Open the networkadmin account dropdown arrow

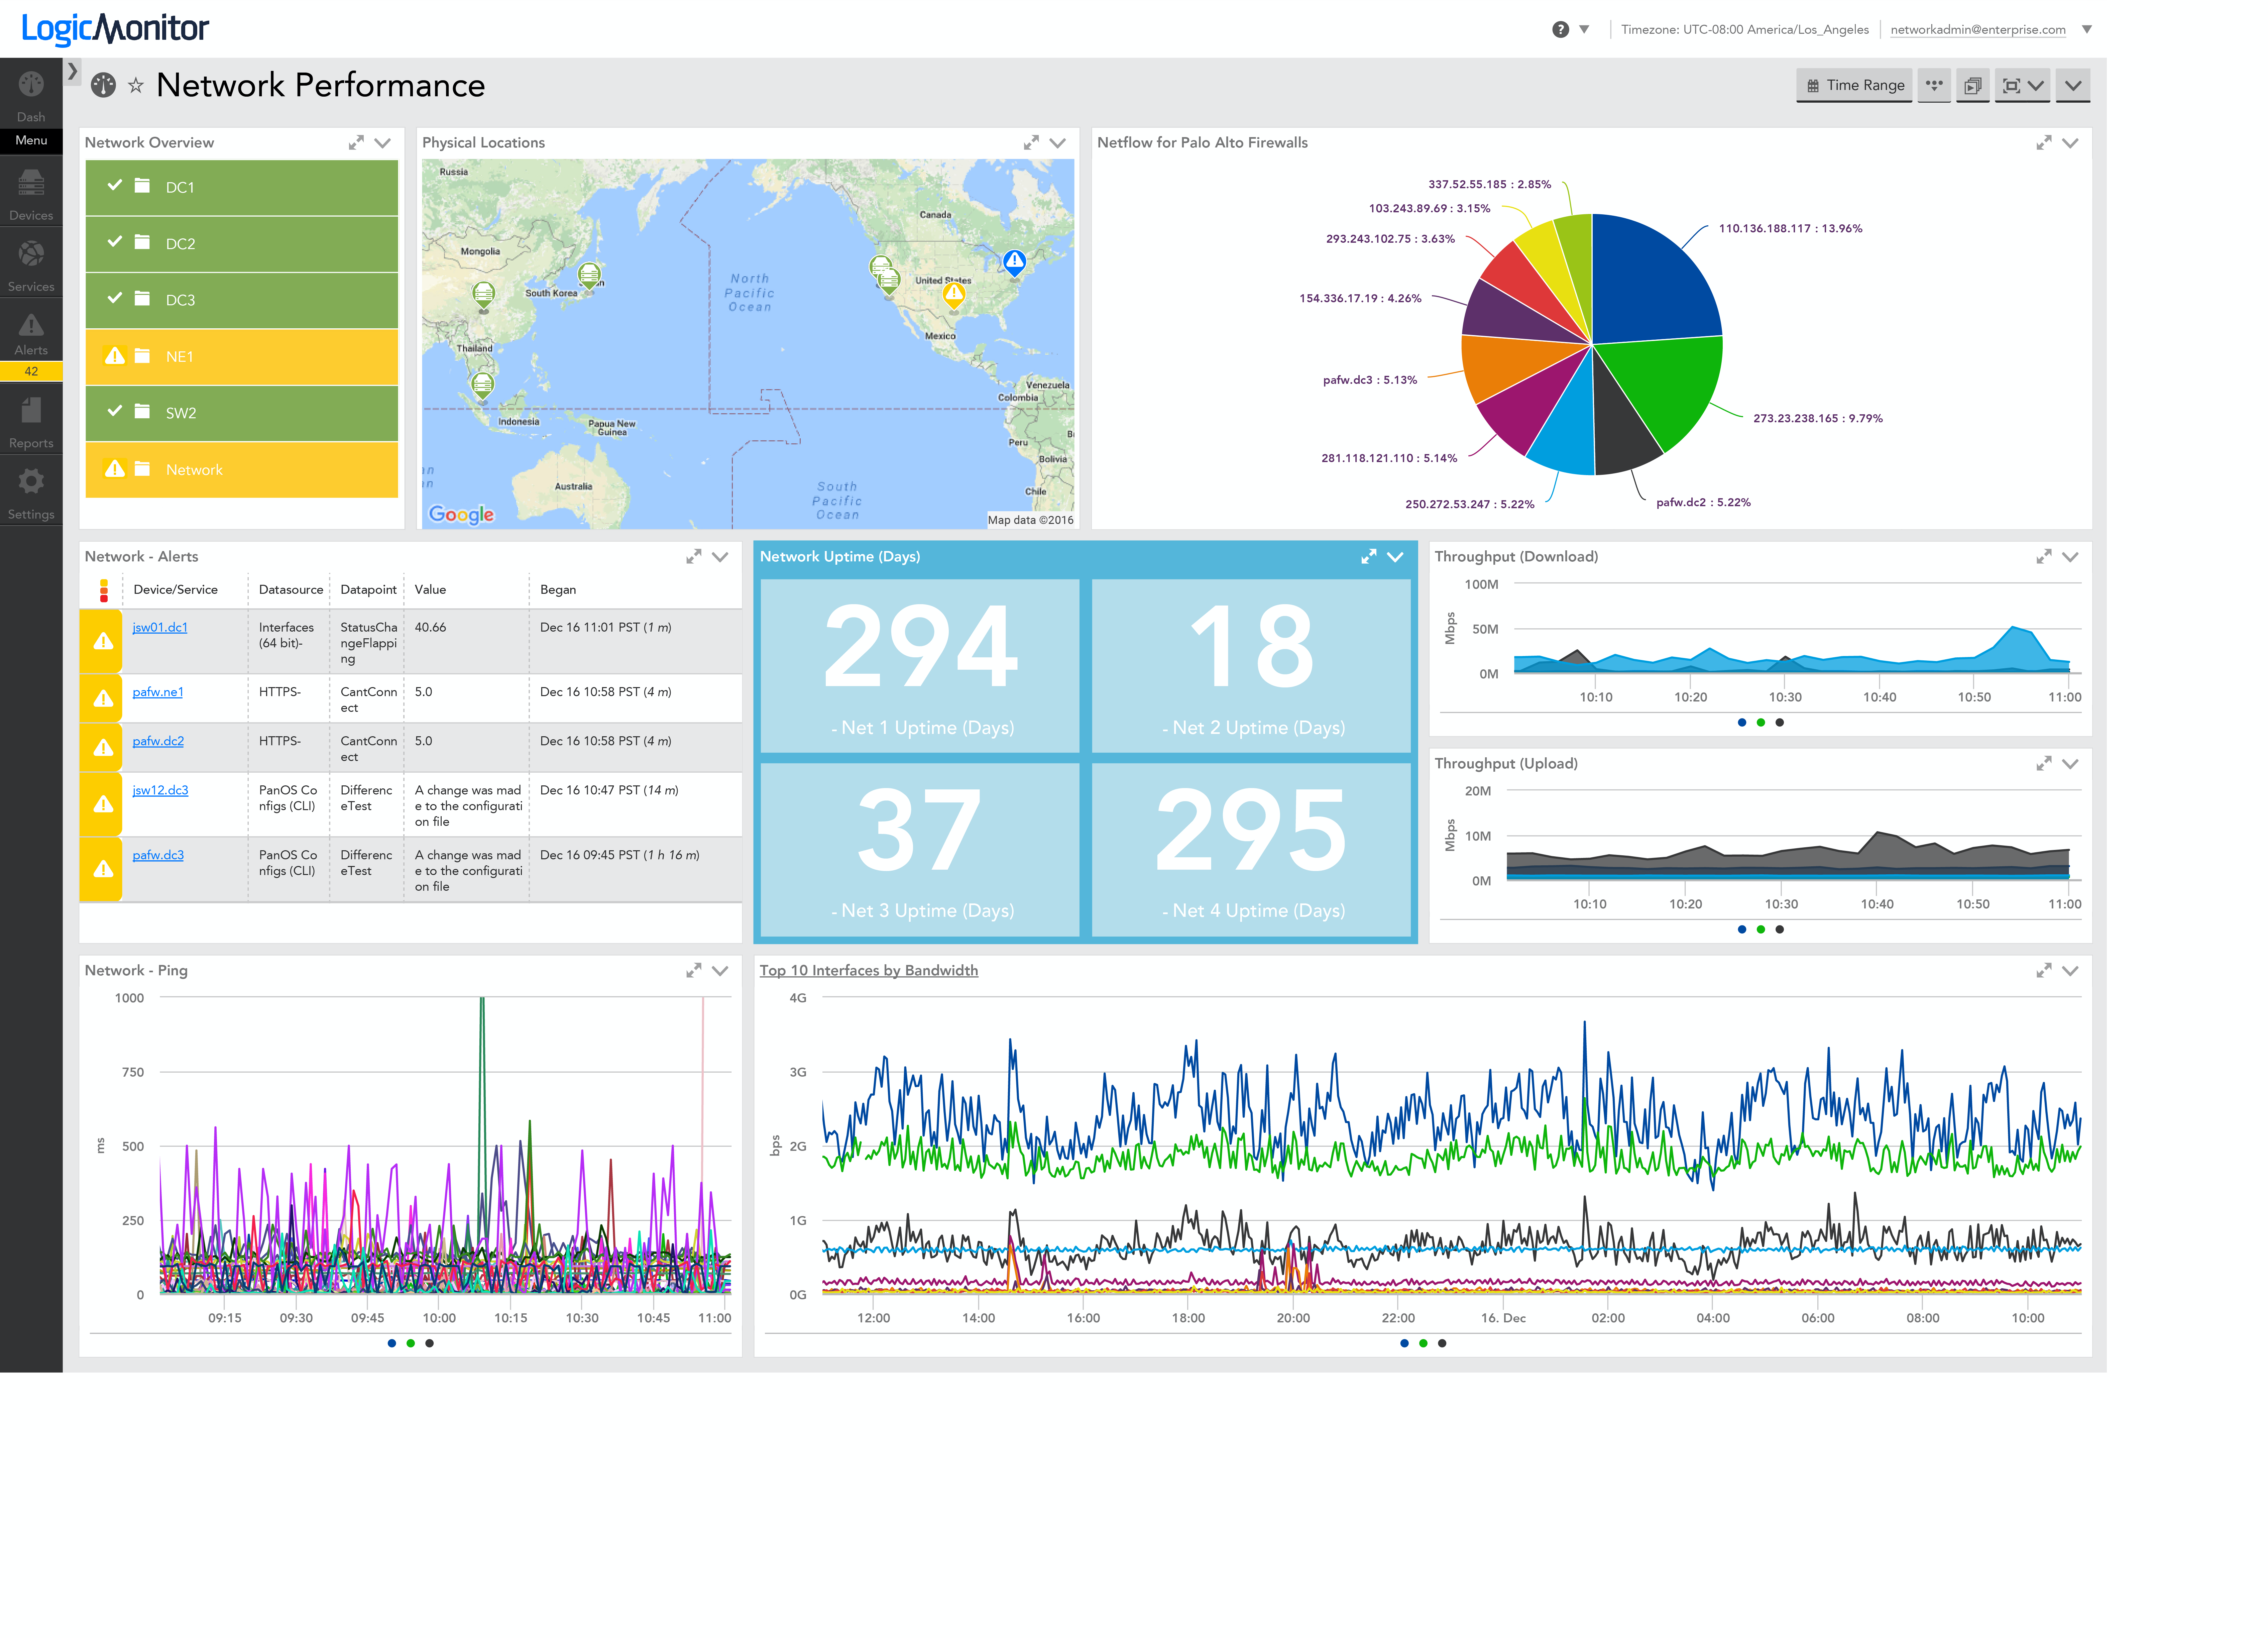click(x=2087, y=29)
